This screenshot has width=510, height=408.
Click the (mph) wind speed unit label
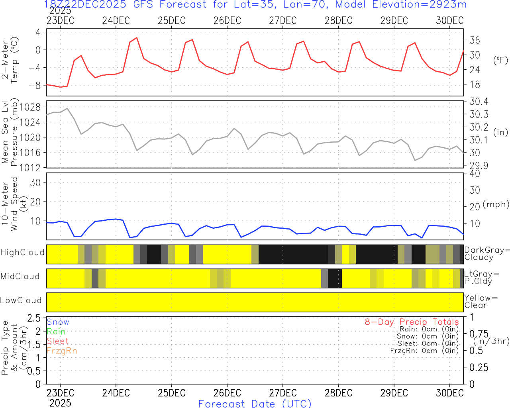click(496, 204)
